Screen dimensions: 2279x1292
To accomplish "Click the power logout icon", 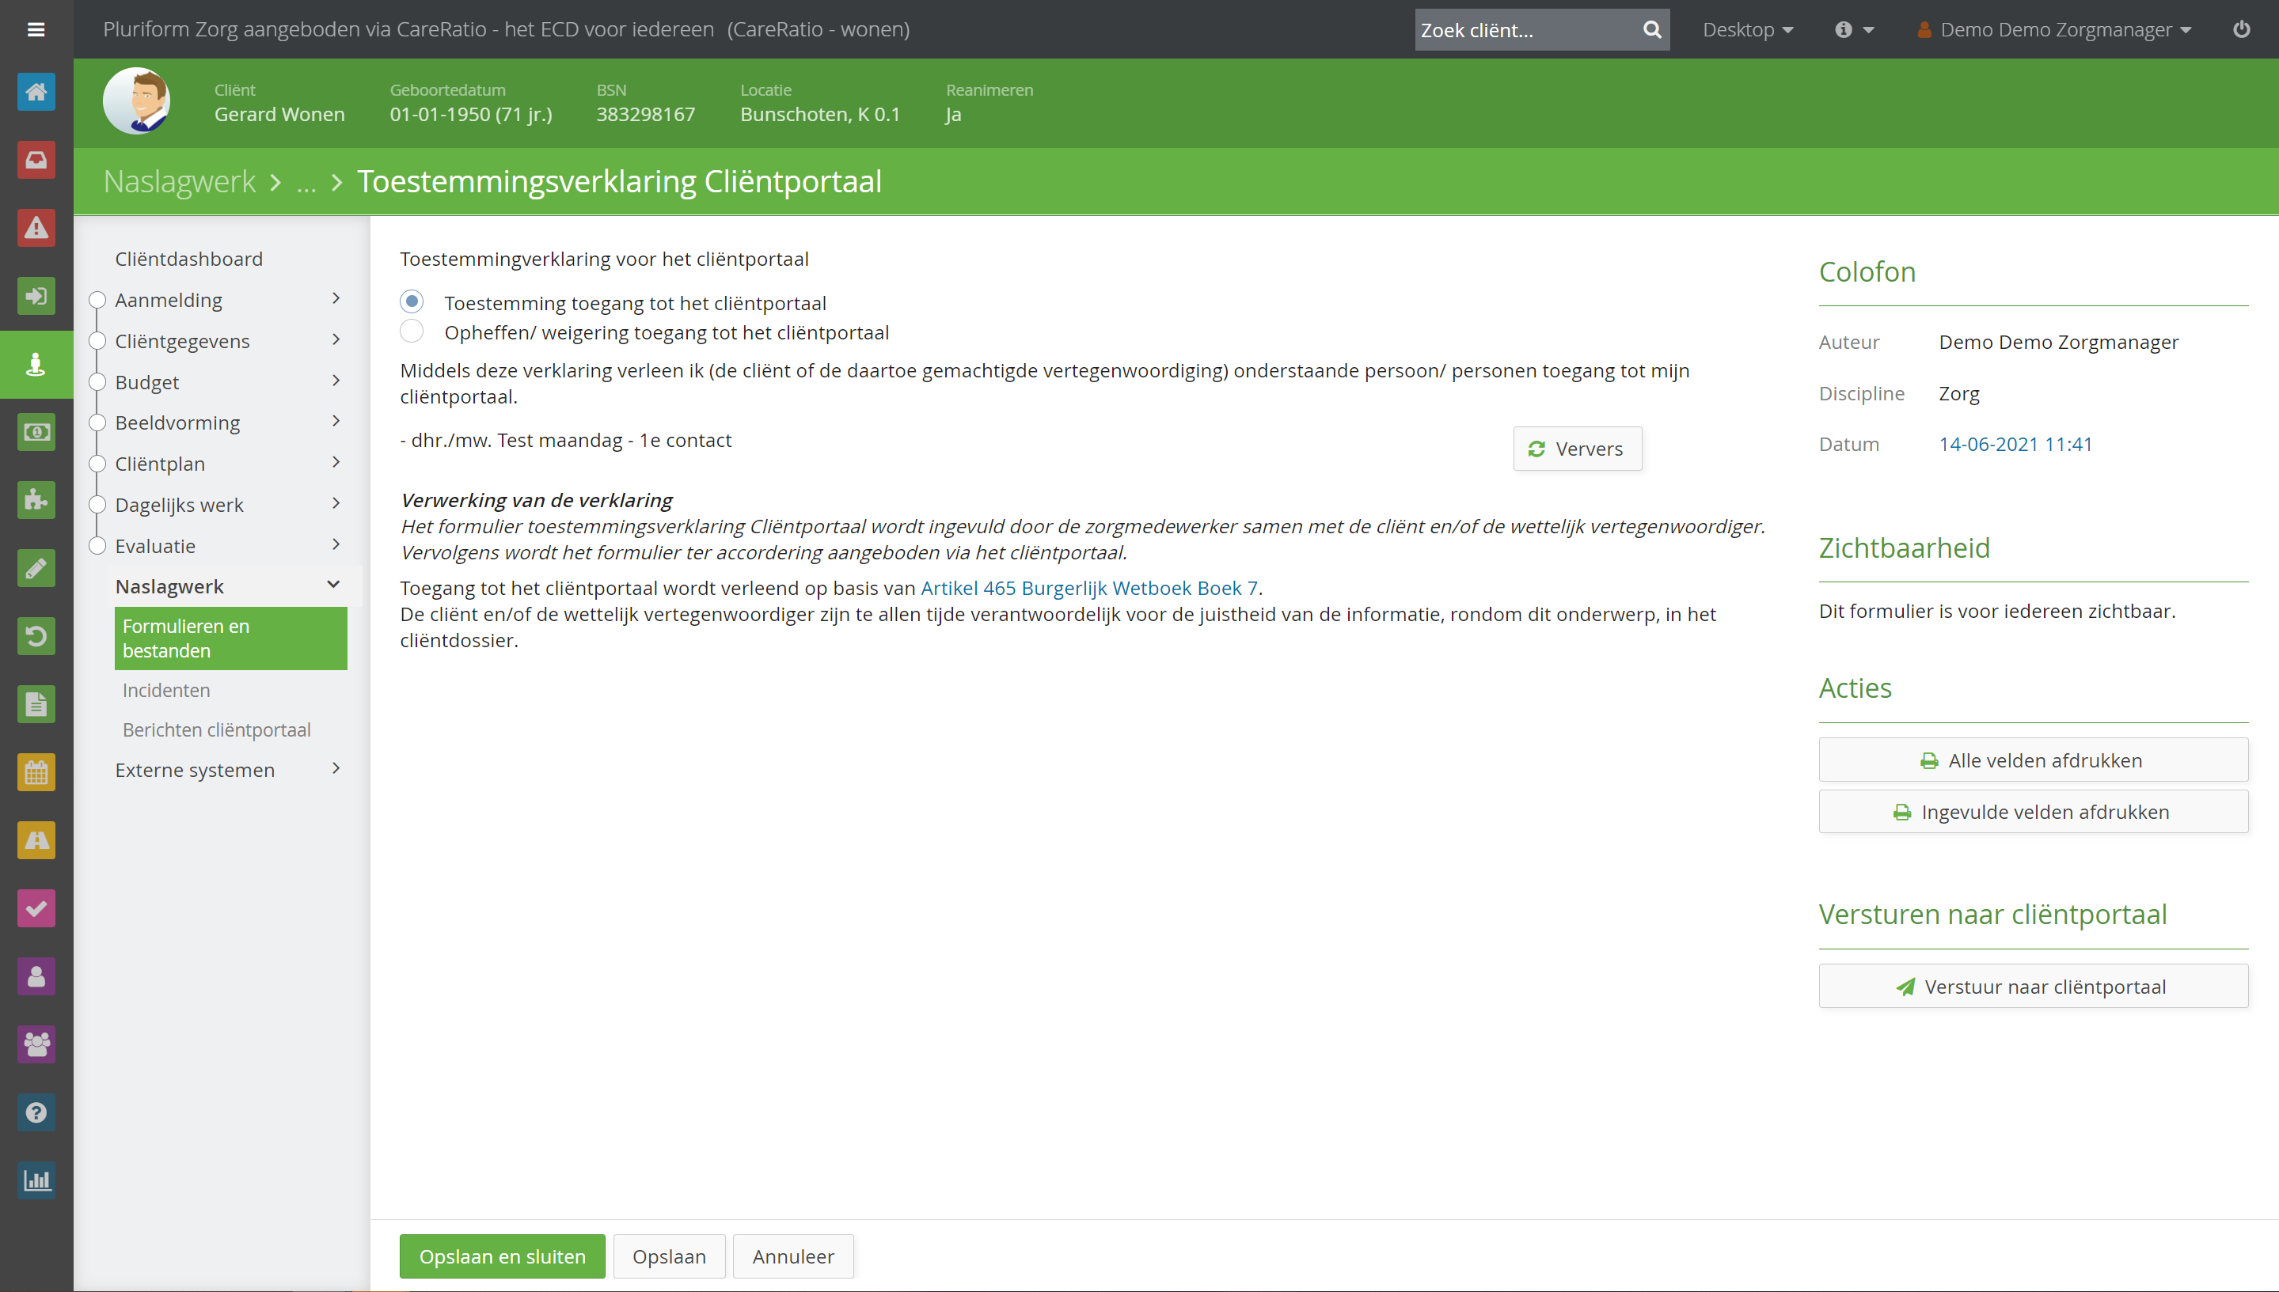I will 2242,29.
